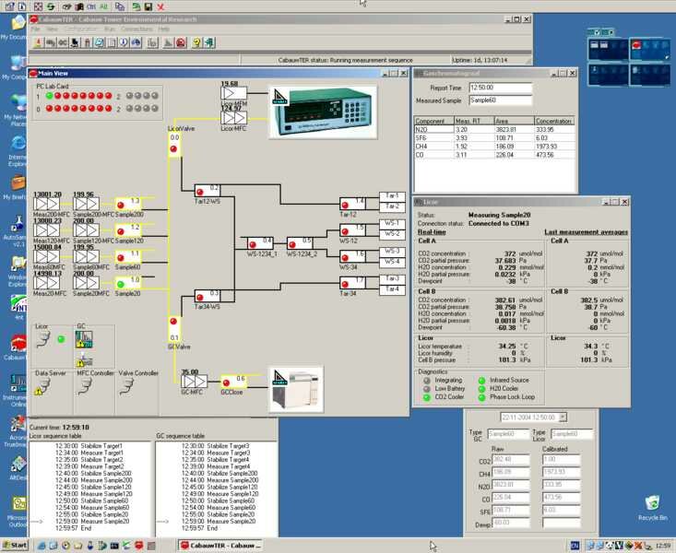Click the CabauwTER taskbar button
Viewport: 676px width, 553px height.
(x=220, y=546)
